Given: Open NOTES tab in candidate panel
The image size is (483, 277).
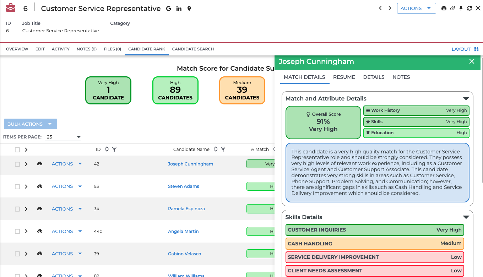Looking at the screenshot, I should click(401, 77).
